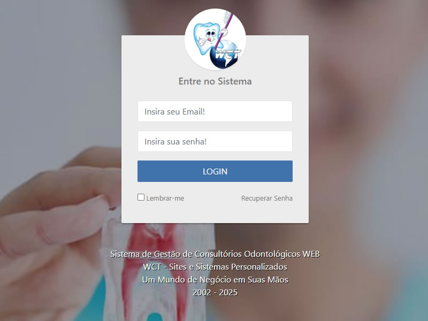Viewport: 428px width, 321px height.
Task: Click gray background left of login card
Action: click(x=60, y=82)
